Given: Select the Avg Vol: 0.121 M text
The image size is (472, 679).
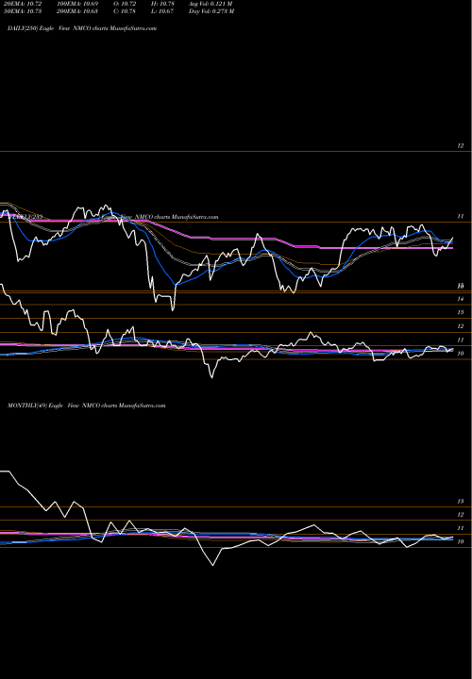Looking at the screenshot, I should click(211, 4).
